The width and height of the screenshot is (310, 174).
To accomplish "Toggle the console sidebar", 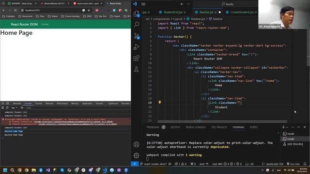I will tap(3, 108).
